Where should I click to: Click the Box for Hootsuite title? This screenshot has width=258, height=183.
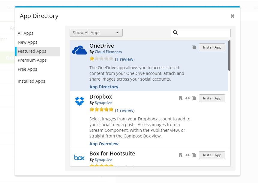112,154
